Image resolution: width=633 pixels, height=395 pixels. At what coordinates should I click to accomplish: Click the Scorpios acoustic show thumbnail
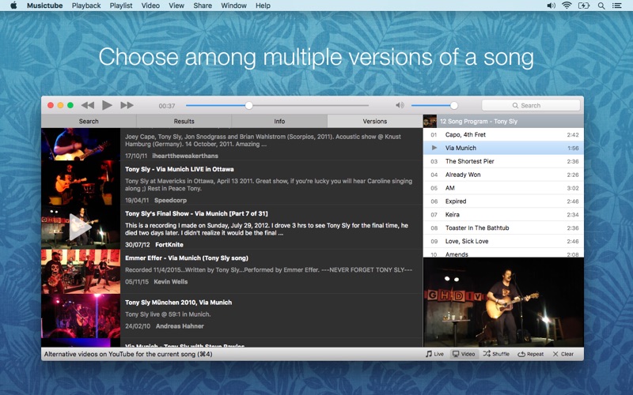click(81, 145)
